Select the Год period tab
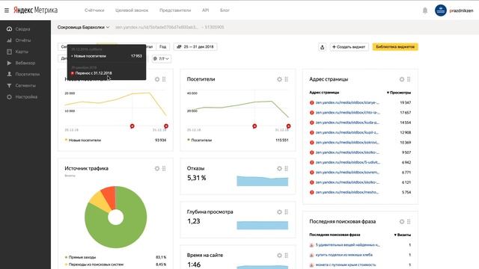Image resolution: width=479 pixels, height=269 pixels. pyautogui.click(x=163, y=46)
